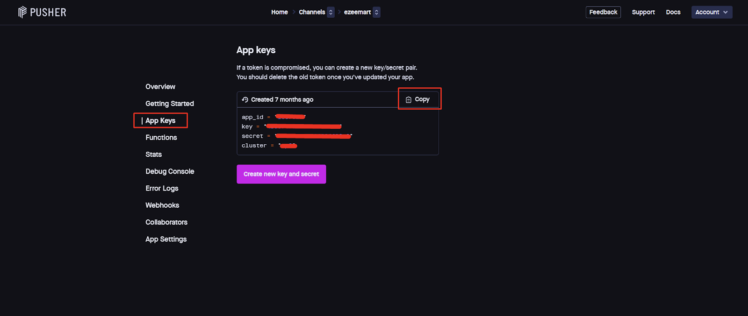This screenshot has height=316, width=748.
Task: Click Create new key and secret
Action: (x=281, y=174)
